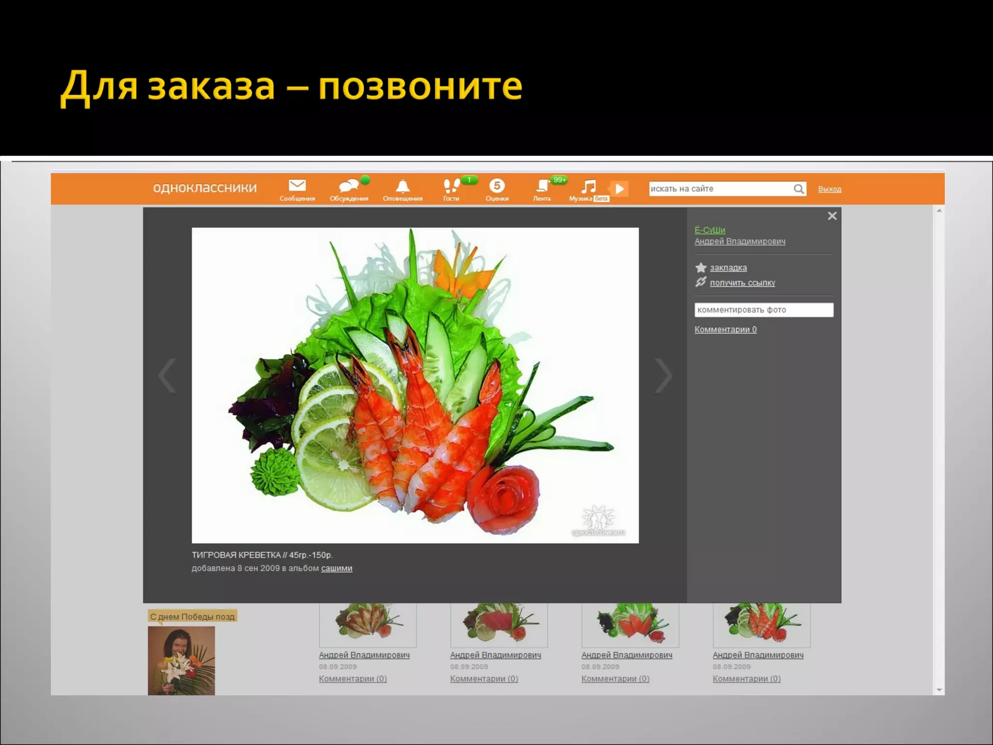993x745 pixels.
Task: Click the page scrollbar down arrow
Action: pyautogui.click(x=939, y=690)
